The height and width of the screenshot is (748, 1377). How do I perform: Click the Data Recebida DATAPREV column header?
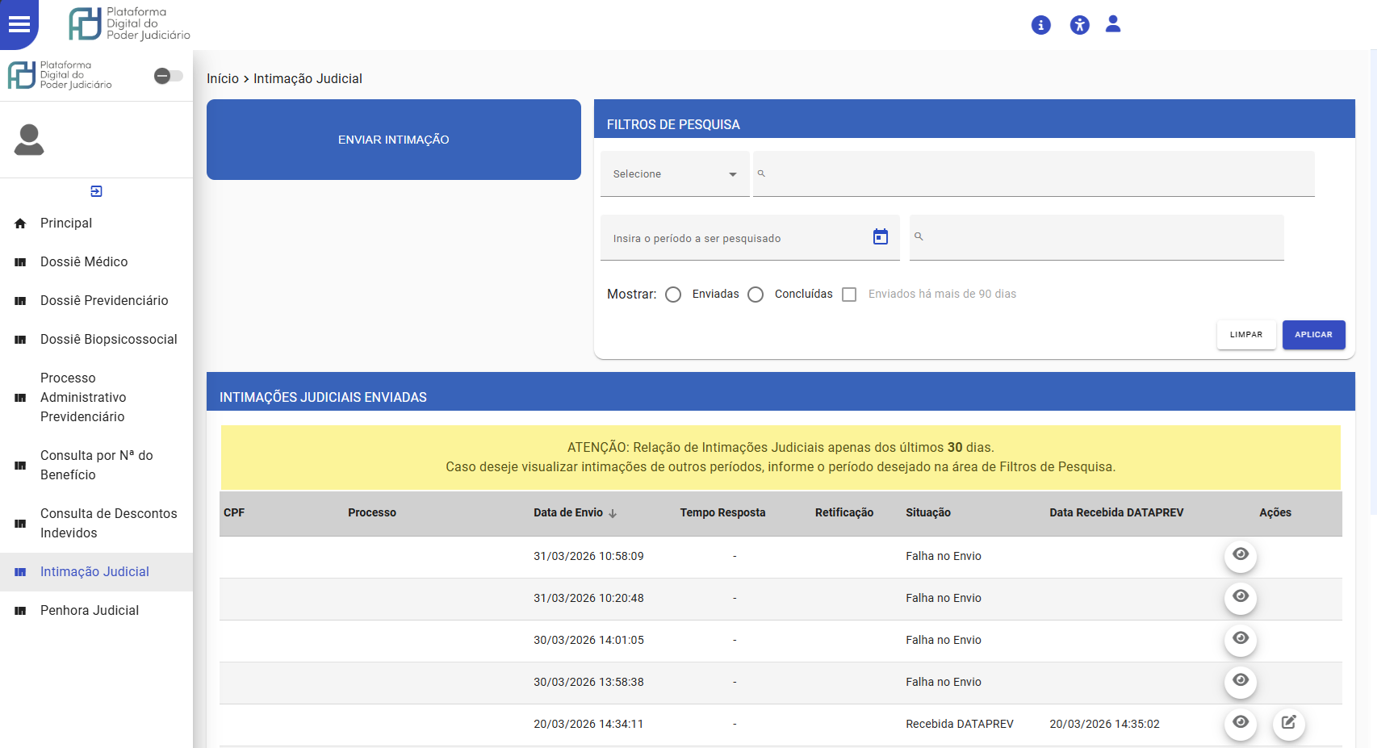(1116, 513)
